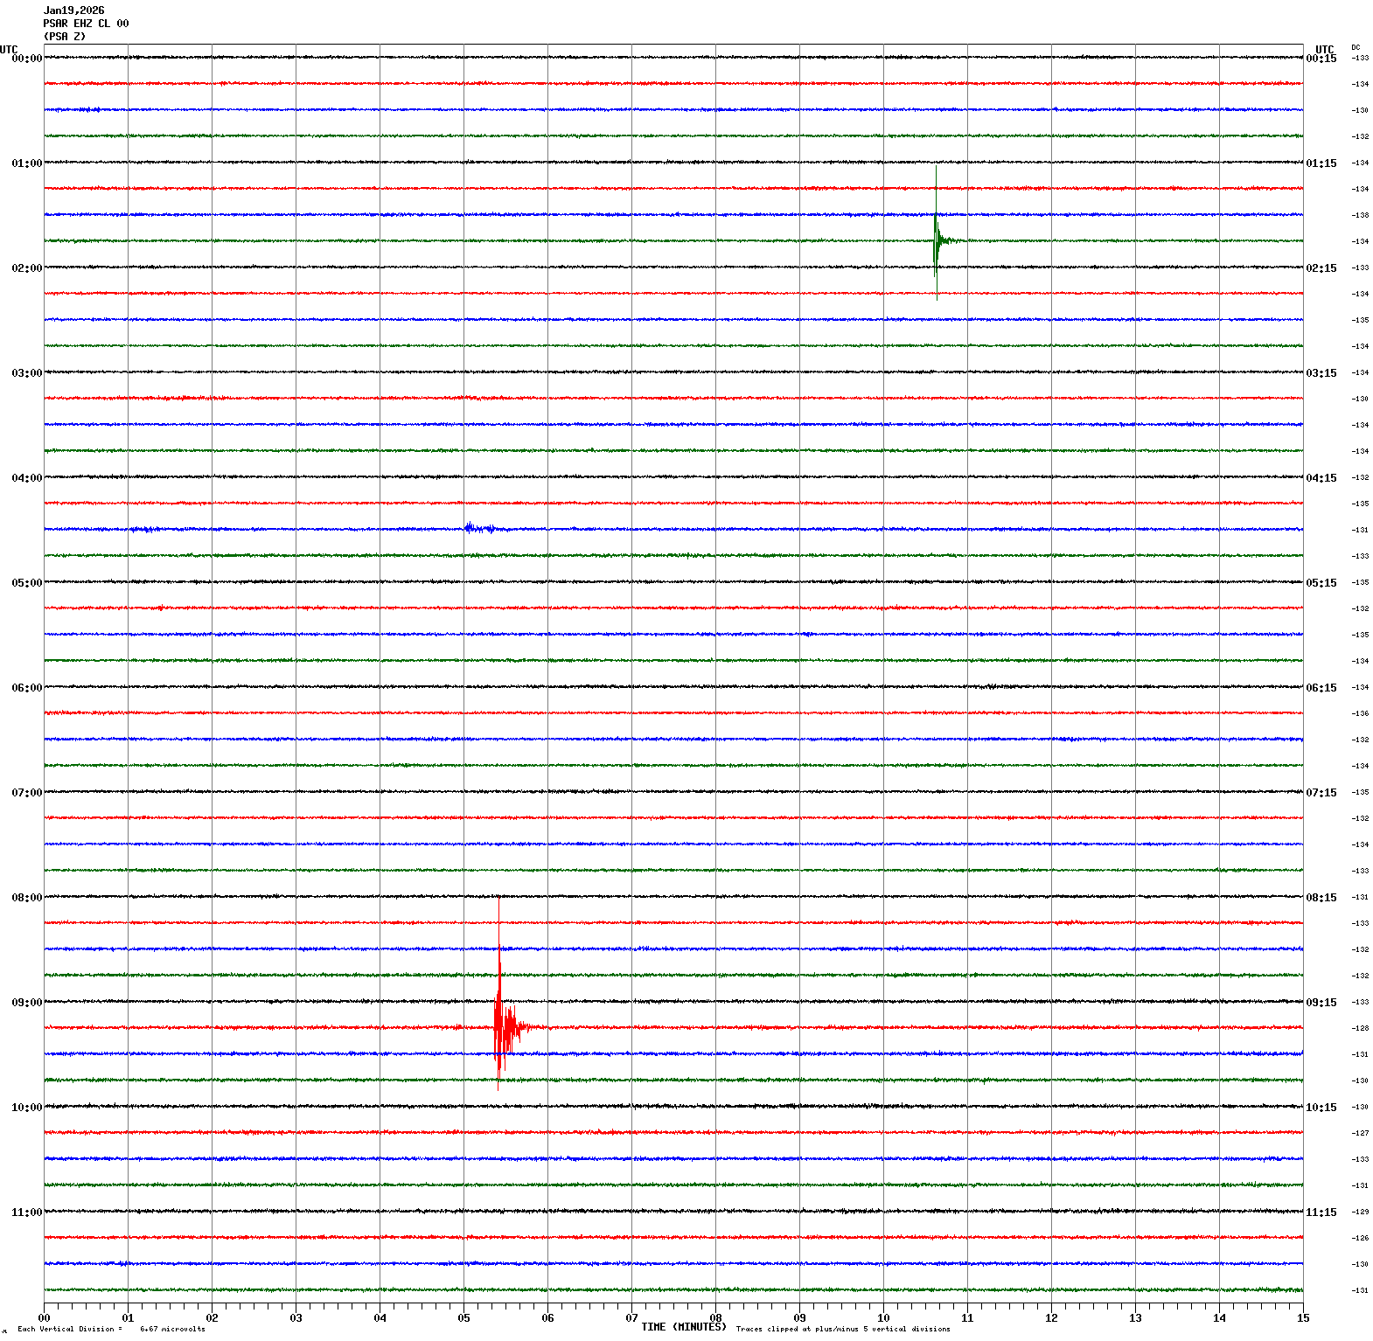Click the Jan19,2026 date header

73,10
